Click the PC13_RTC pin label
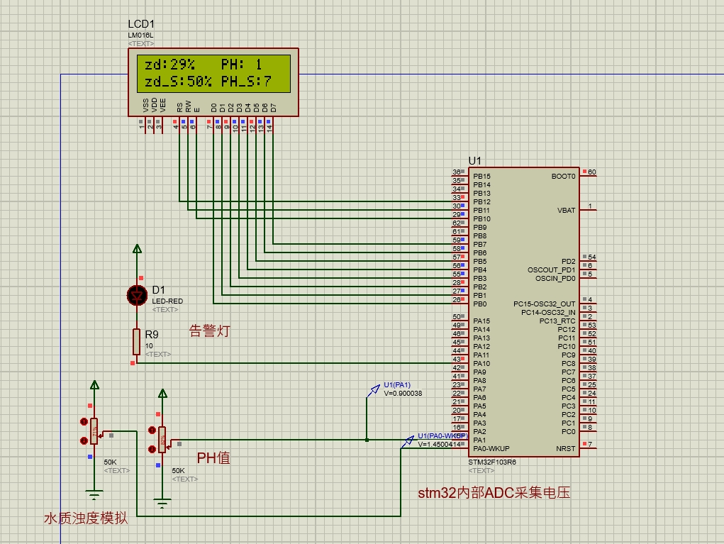724x544 pixels. click(557, 321)
